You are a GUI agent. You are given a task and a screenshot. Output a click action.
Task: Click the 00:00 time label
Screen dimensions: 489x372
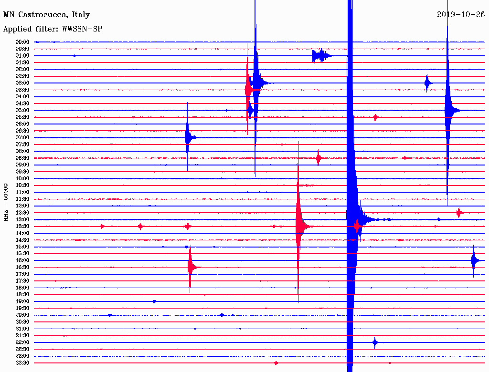[22, 42]
